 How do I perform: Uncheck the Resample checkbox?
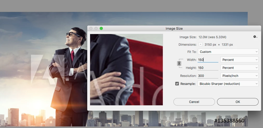click(177, 84)
